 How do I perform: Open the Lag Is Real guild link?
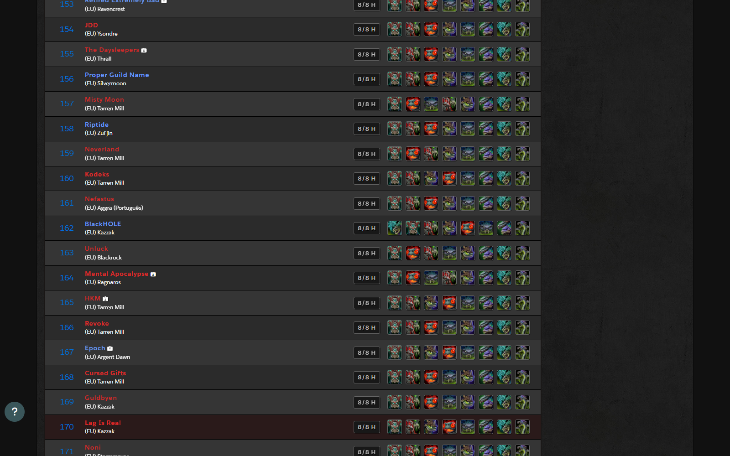coord(103,423)
